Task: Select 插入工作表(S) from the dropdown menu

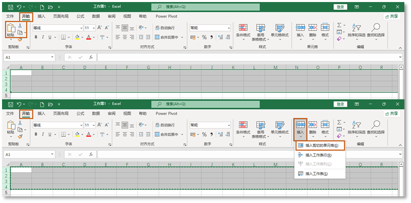Action: (x=319, y=174)
